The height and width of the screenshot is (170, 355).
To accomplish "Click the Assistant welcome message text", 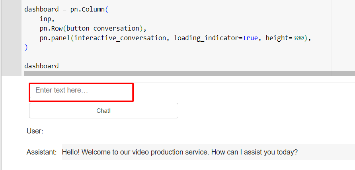I will (180, 152).
